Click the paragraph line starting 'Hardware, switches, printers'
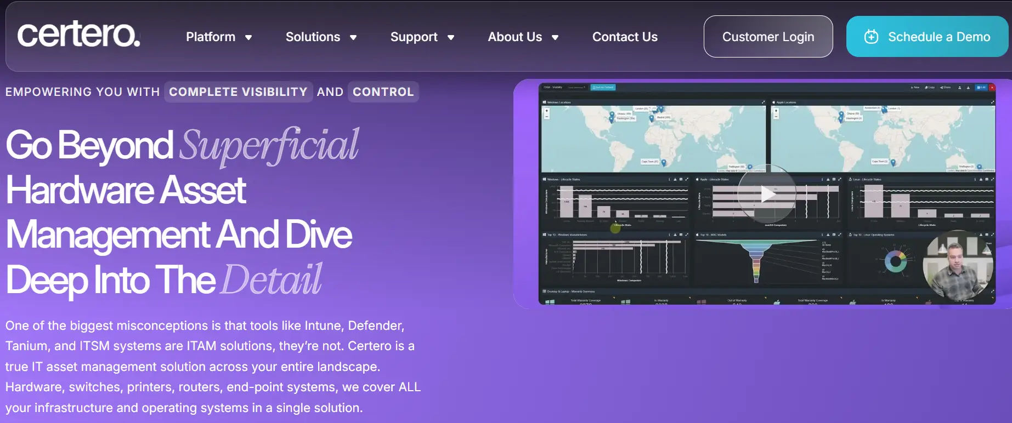Screen dimensions: 1012x423 pyautogui.click(x=213, y=387)
